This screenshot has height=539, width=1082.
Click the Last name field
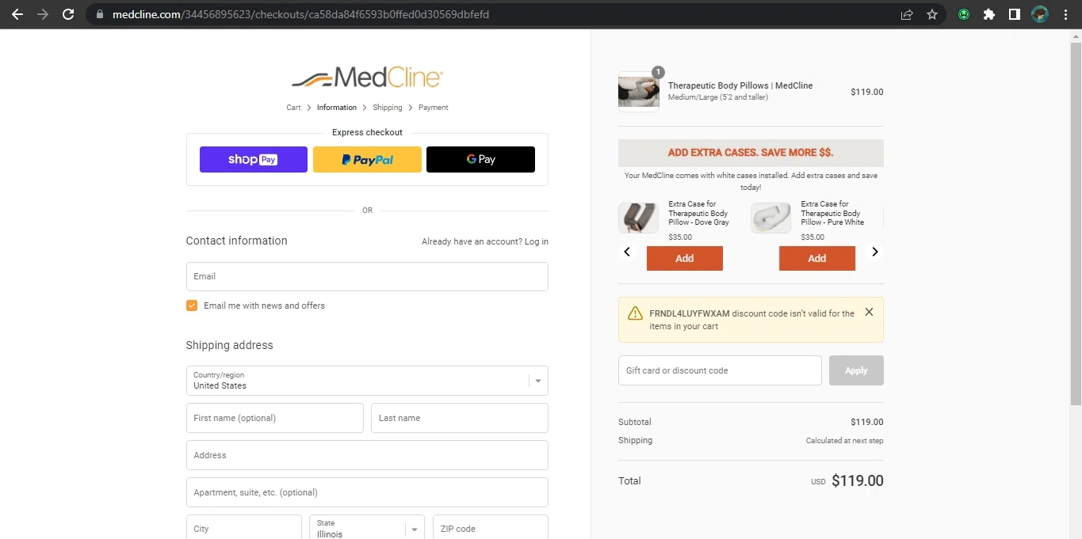tap(460, 418)
